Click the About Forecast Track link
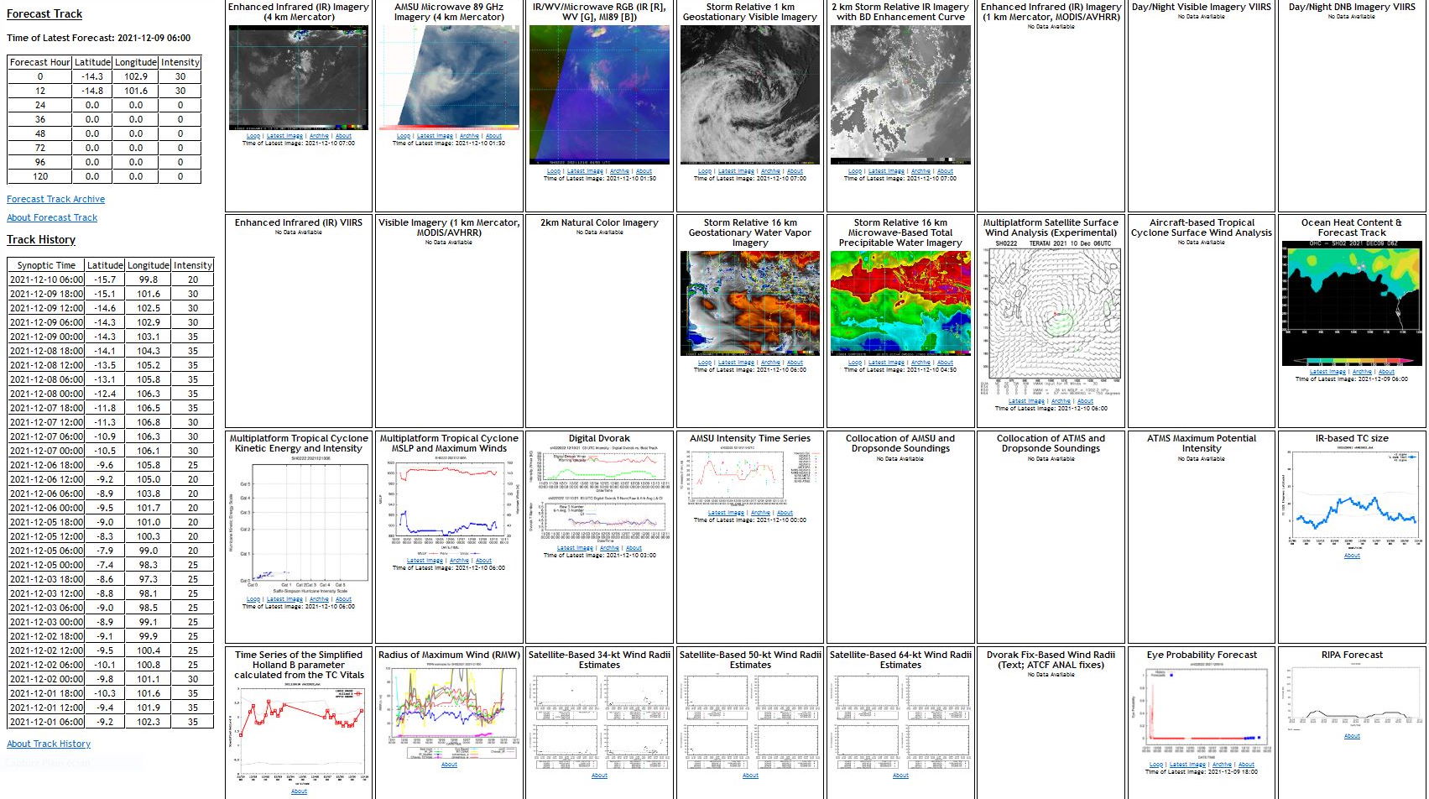This screenshot has width=1429, height=799. 51,217
